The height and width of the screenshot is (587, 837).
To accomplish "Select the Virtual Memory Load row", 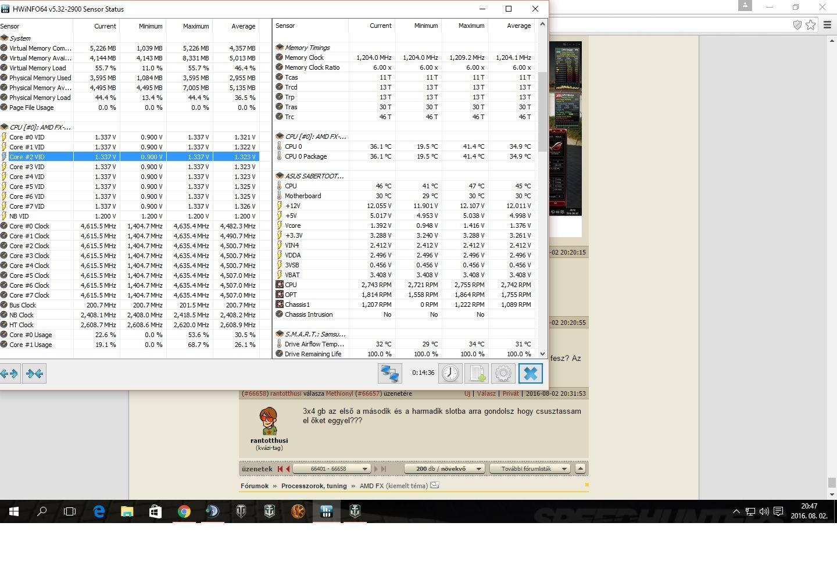I will point(129,68).
